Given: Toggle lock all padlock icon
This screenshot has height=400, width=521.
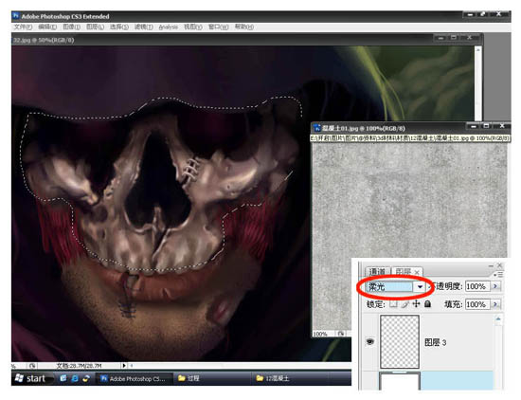Looking at the screenshot, I should 427,304.
